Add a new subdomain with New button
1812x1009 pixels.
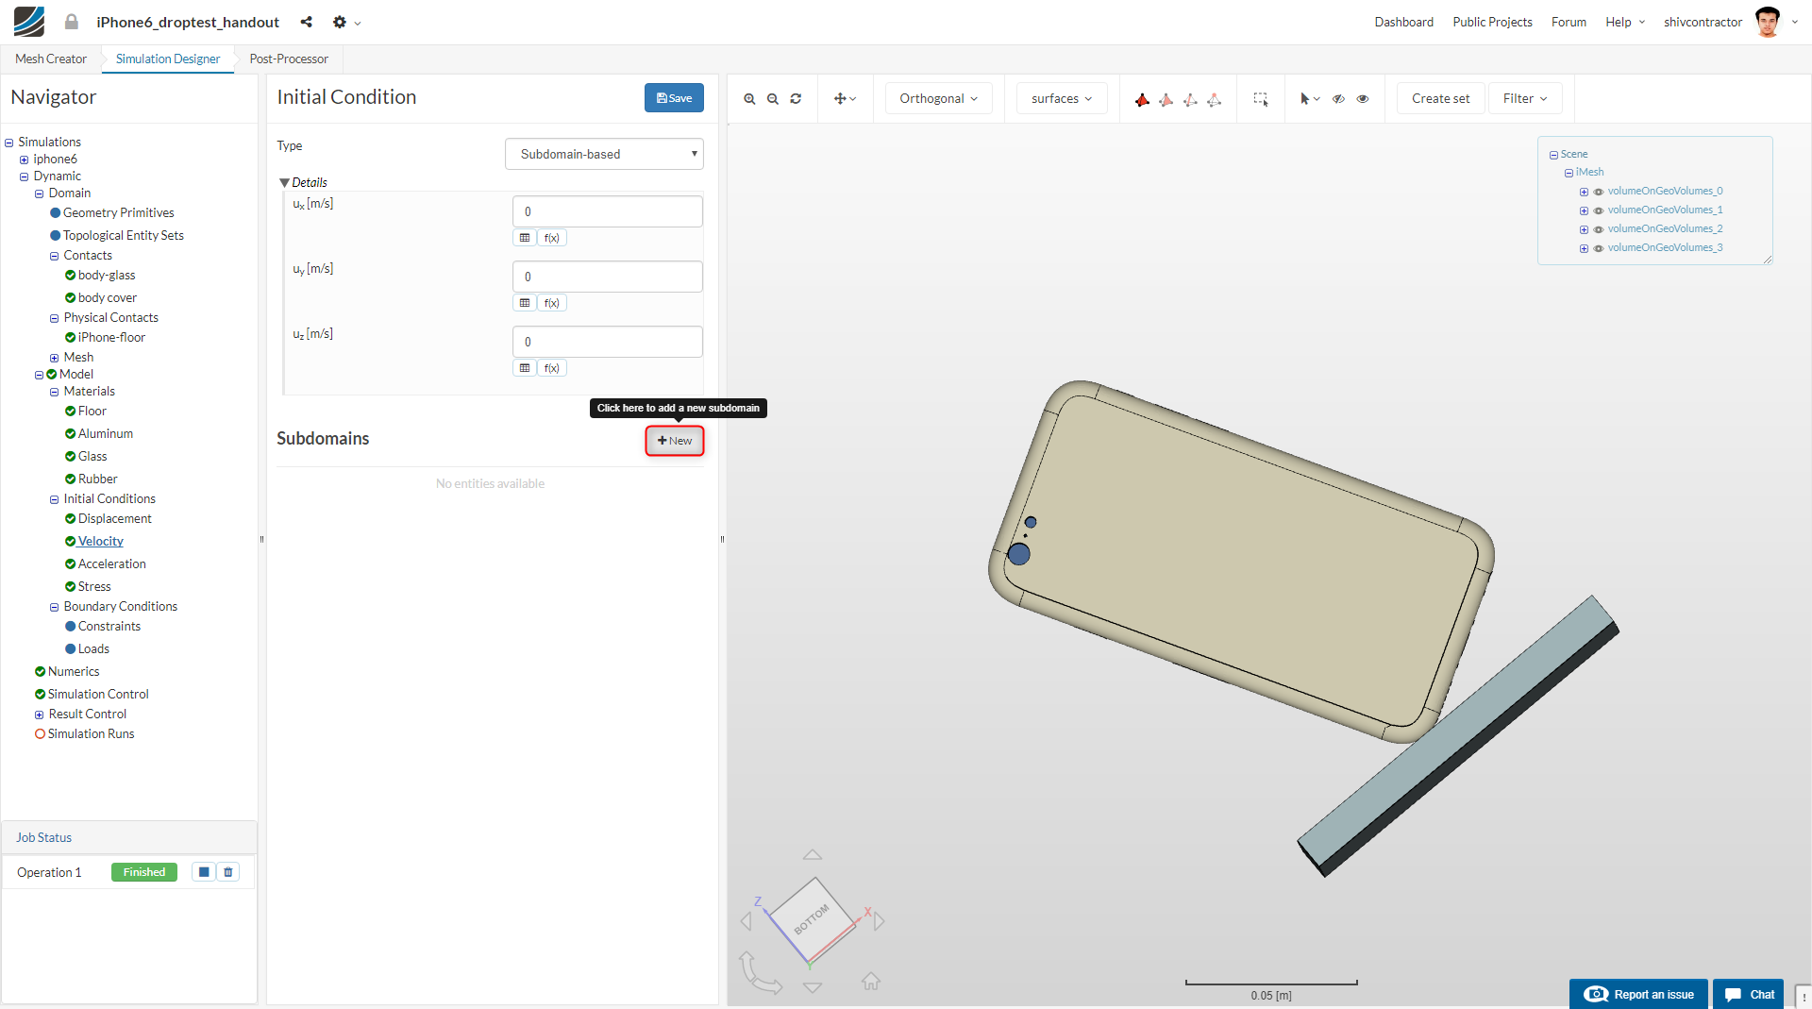pyautogui.click(x=675, y=441)
